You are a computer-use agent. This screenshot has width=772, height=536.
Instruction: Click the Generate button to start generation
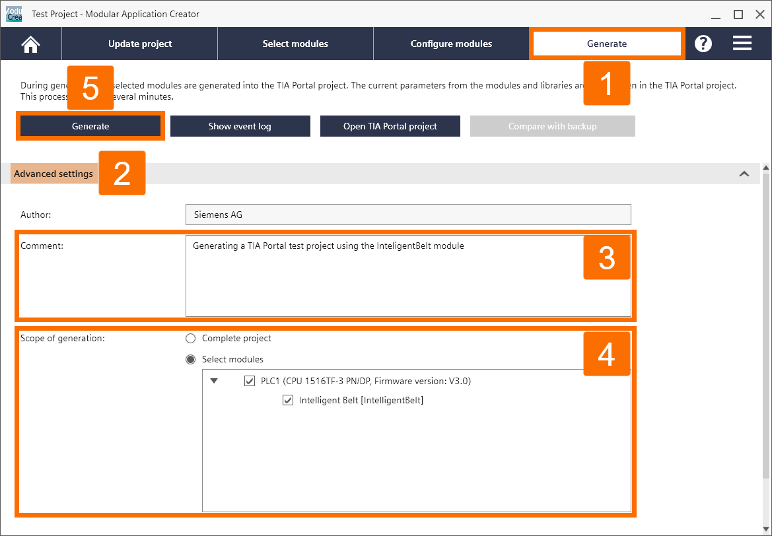[x=90, y=126]
